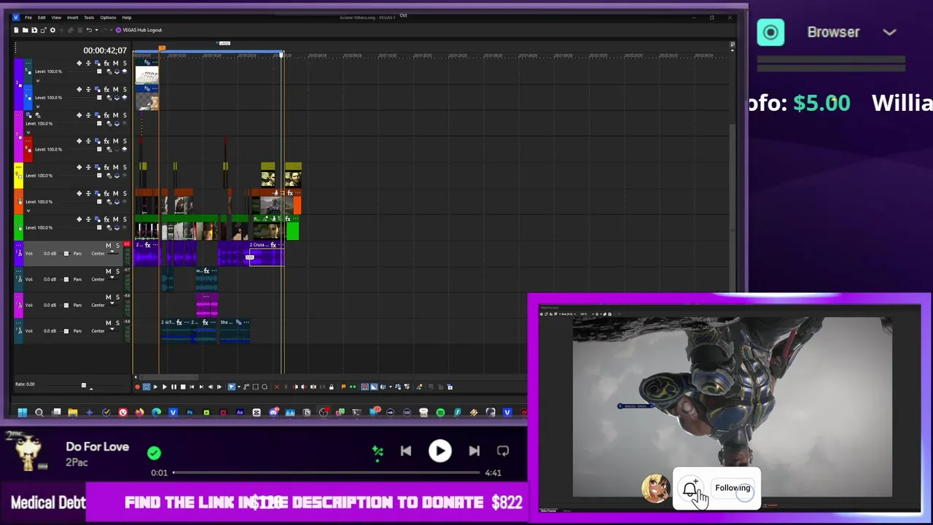Open the Edit menu
The image size is (933, 525).
(42, 17)
